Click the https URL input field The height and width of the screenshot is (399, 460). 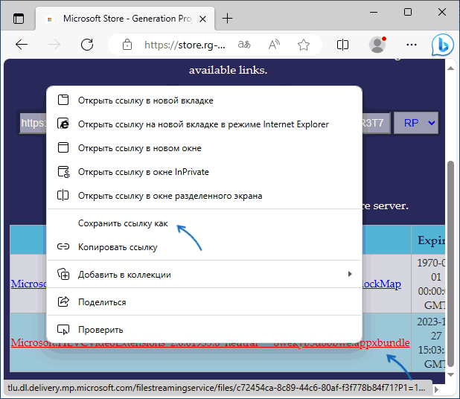point(33,123)
